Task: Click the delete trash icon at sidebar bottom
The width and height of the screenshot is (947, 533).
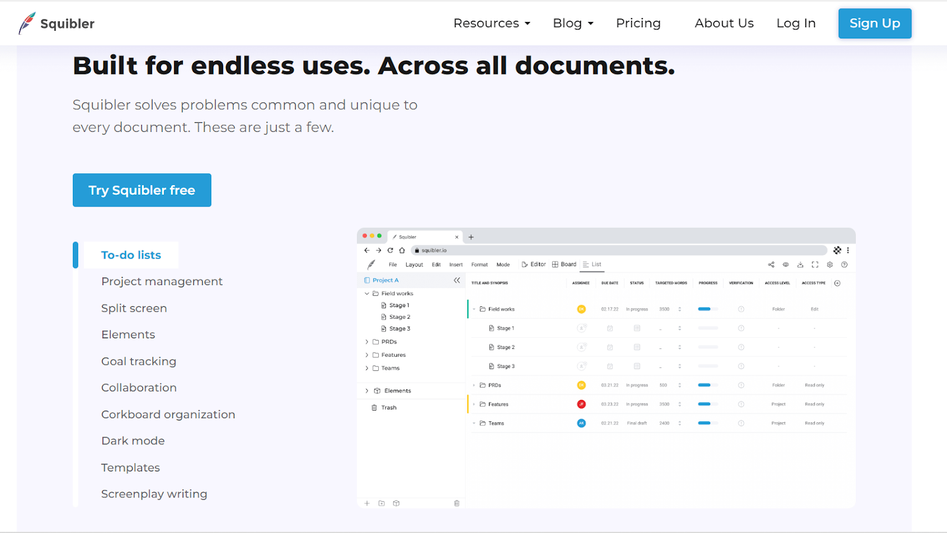Action: tap(457, 503)
